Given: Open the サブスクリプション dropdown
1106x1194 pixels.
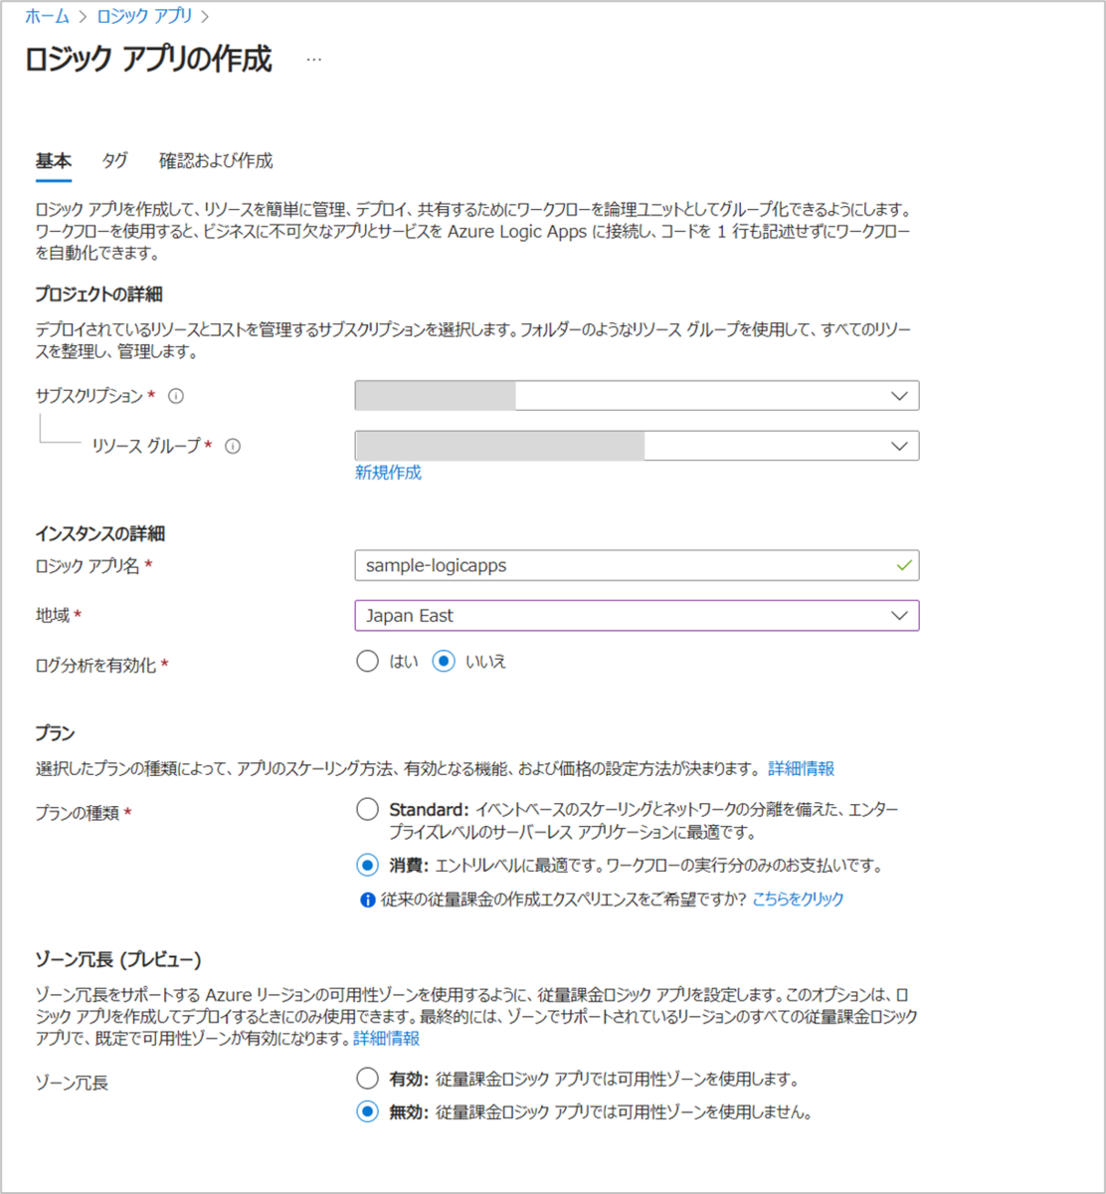Looking at the screenshot, I should click(x=637, y=396).
